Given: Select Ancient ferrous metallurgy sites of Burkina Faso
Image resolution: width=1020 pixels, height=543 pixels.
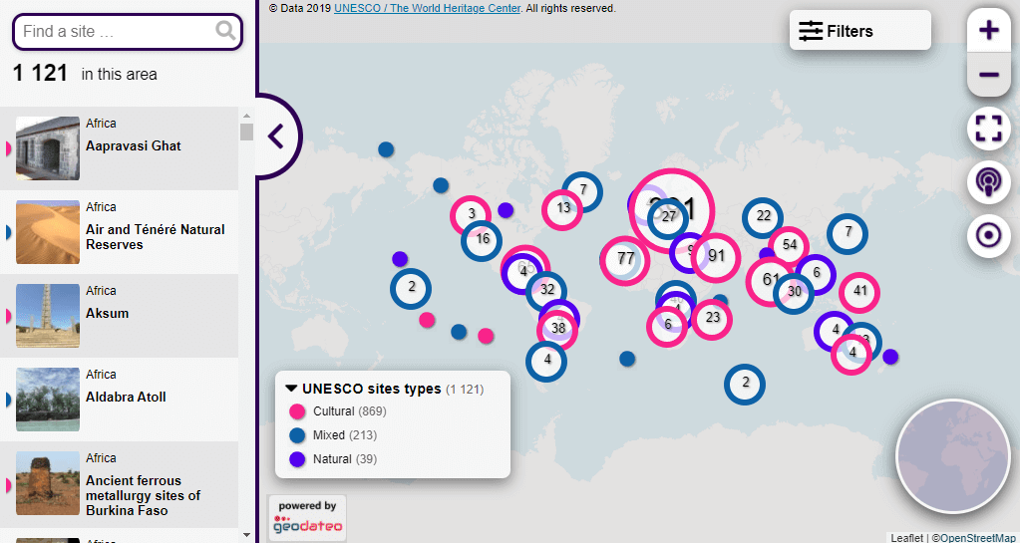Looking at the screenshot, I should pyautogui.click(x=119, y=484).
